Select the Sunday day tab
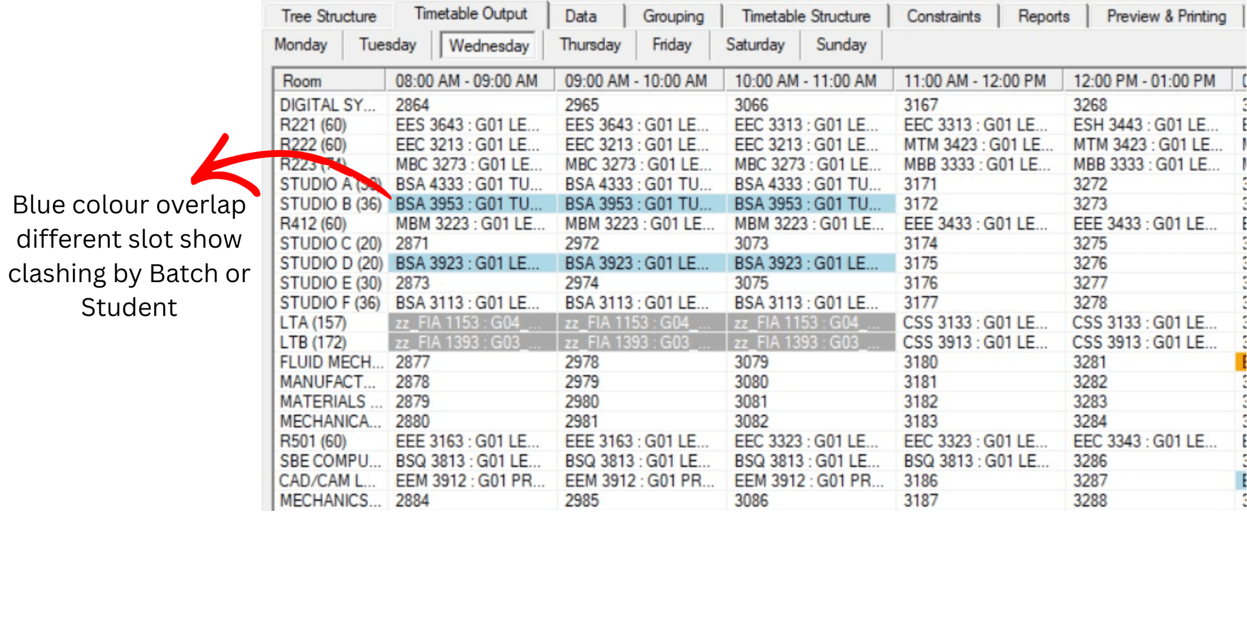 pyautogui.click(x=841, y=45)
